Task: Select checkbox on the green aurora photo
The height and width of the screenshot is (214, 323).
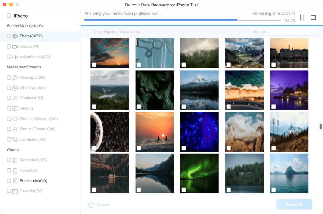Action: click(184, 190)
